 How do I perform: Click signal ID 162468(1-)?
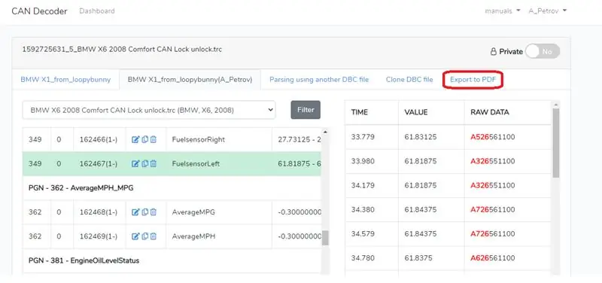99,212
